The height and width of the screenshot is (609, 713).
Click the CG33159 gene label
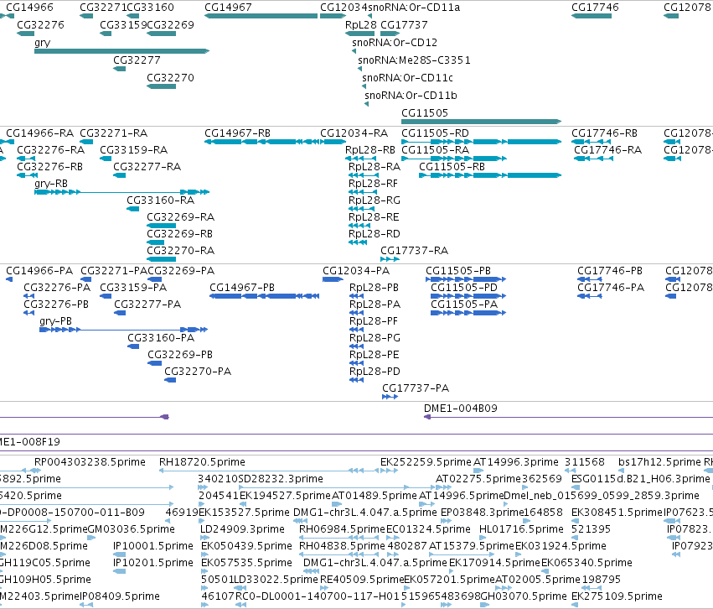point(123,25)
